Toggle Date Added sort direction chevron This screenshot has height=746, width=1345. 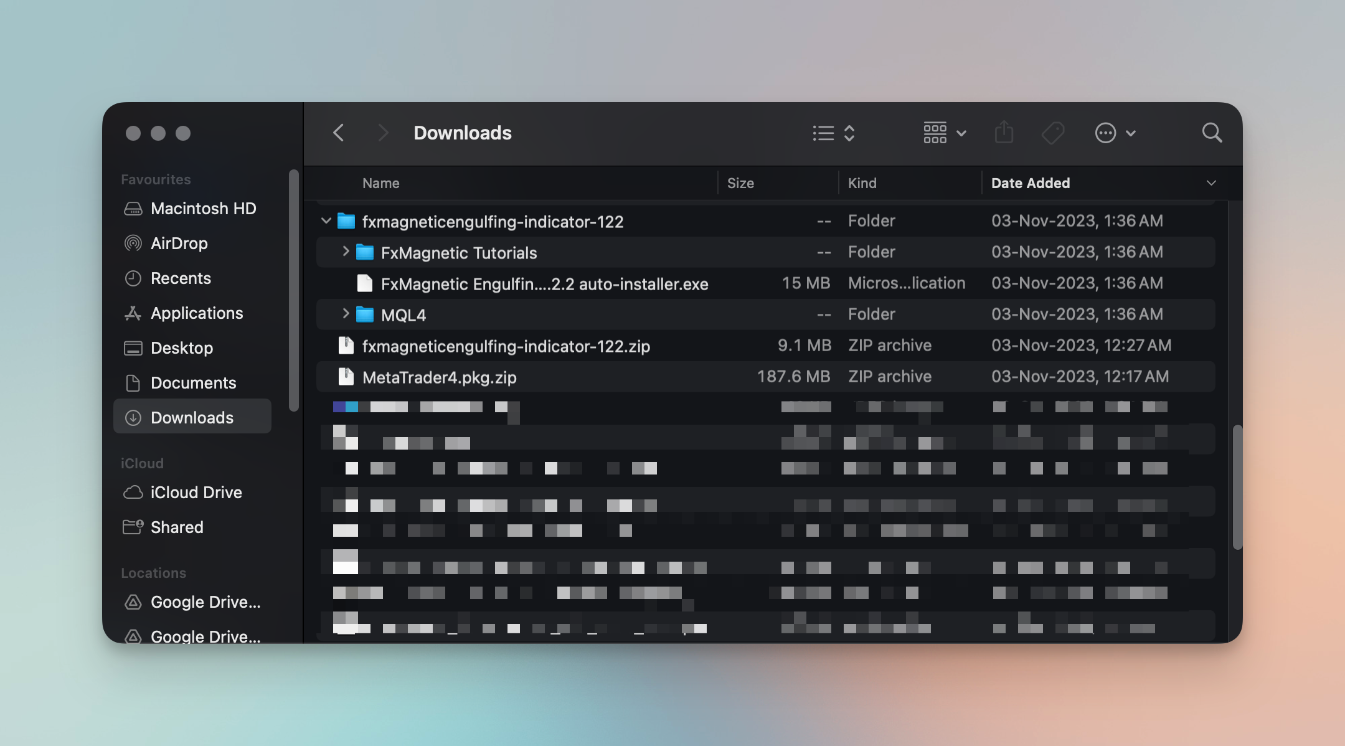1210,183
